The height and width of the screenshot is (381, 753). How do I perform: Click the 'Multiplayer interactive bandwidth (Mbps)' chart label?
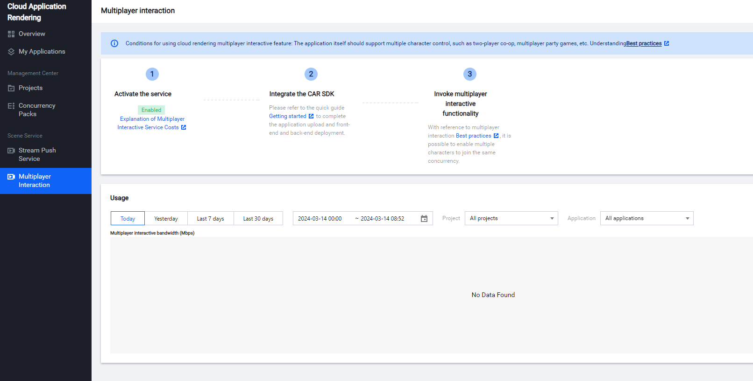coord(152,233)
